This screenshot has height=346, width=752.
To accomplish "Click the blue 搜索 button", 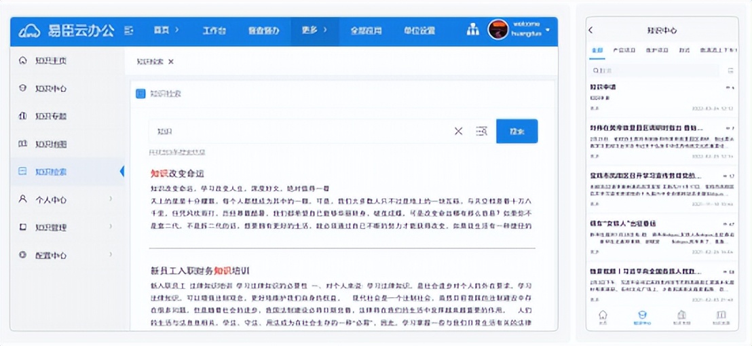I will [517, 131].
